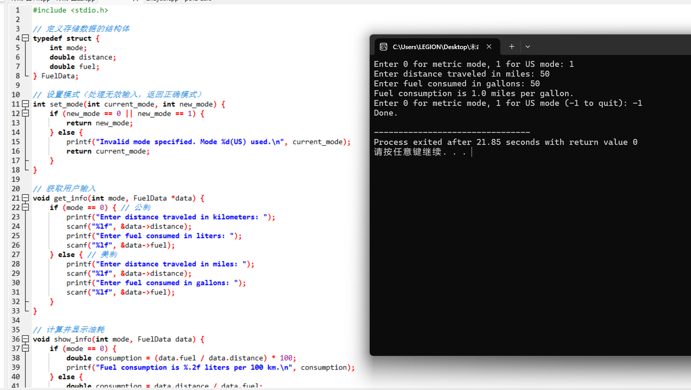Collapse the get_info function at line 21
Image resolution: width=691 pixels, height=390 pixels.
point(25,198)
